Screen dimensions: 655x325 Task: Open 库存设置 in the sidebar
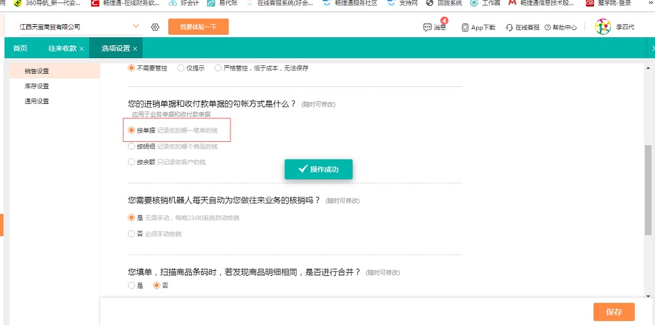click(54, 86)
